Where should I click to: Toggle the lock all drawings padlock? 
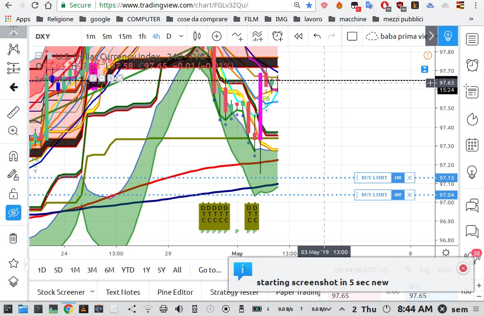click(13, 194)
